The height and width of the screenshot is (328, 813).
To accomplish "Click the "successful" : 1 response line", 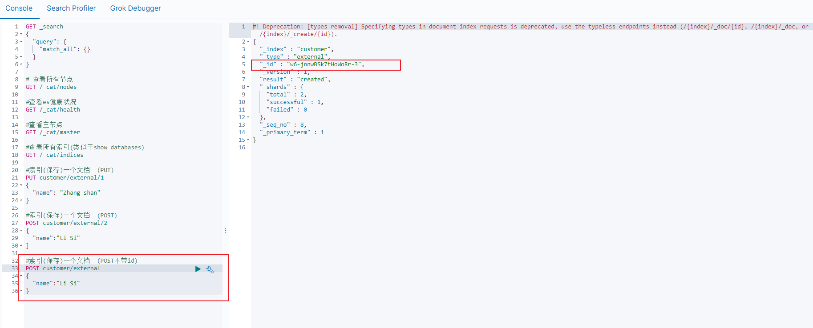I will click(295, 102).
